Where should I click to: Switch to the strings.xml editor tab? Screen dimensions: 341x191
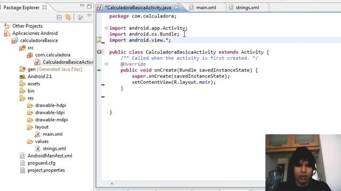[x=247, y=7]
